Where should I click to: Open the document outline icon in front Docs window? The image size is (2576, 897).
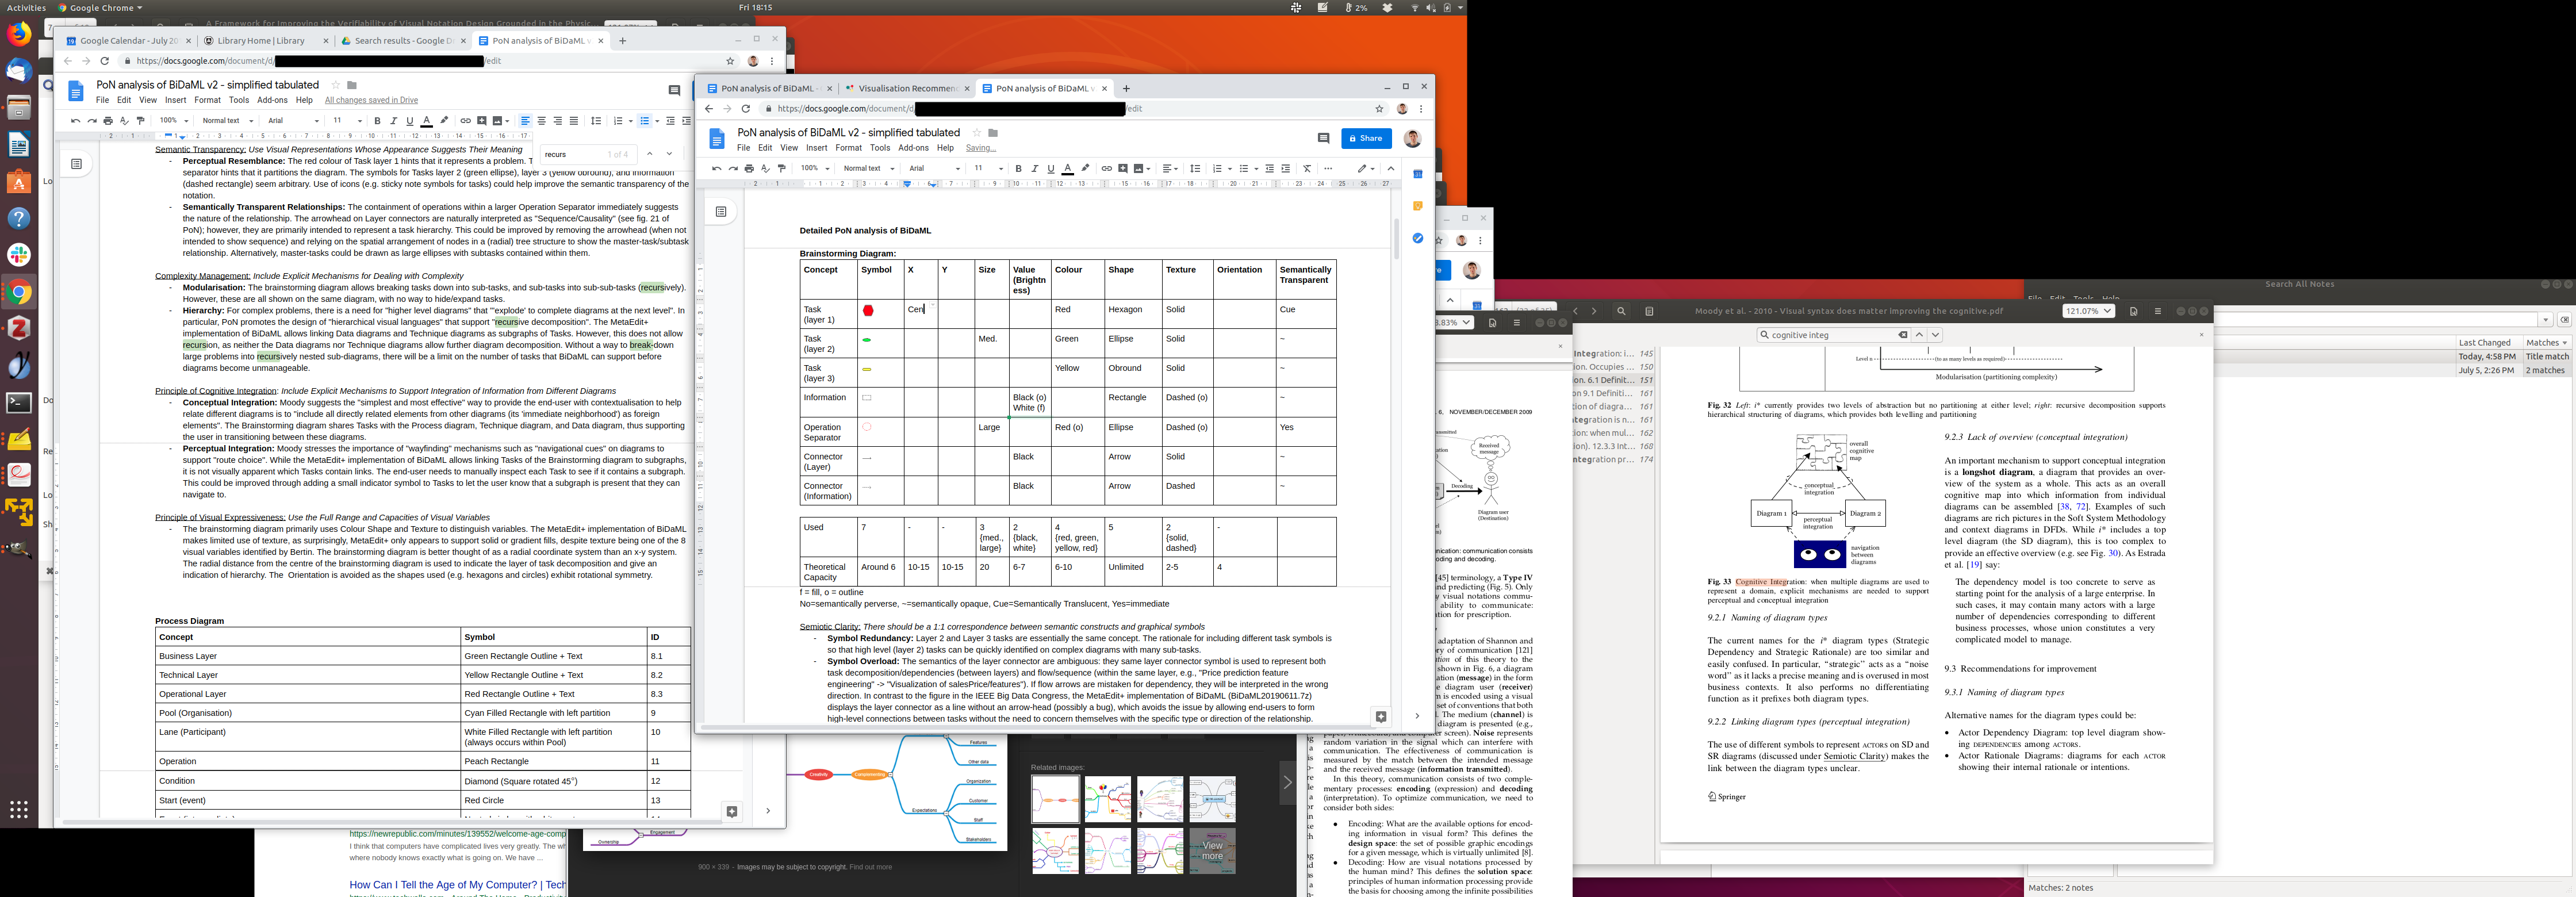[x=721, y=212]
